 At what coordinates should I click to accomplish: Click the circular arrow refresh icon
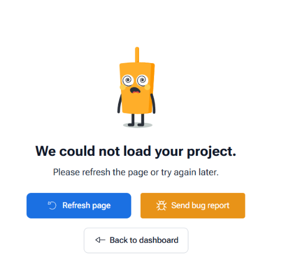pos(52,205)
